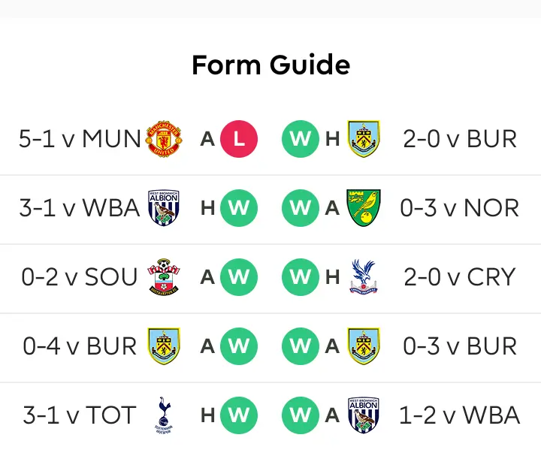Screen dimensions: 541x471
Task: Open the 5-1 v MUN result
Action: pyautogui.click(x=80, y=139)
